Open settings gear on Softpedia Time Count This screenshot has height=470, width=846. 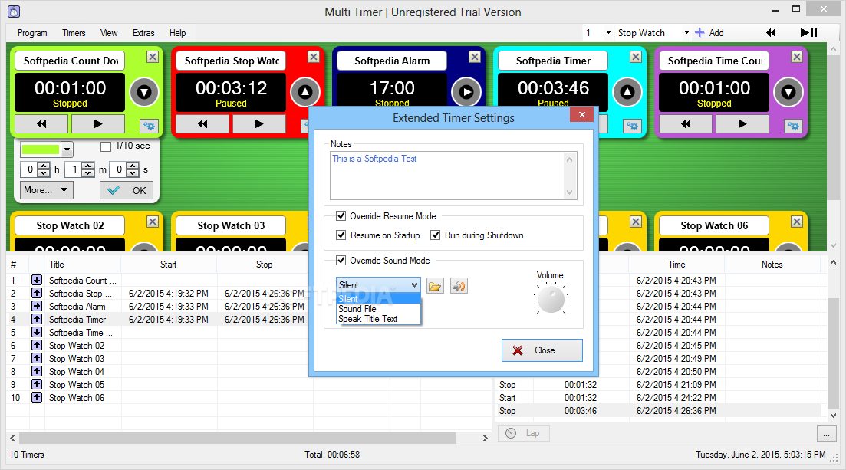pyautogui.click(x=793, y=126)
